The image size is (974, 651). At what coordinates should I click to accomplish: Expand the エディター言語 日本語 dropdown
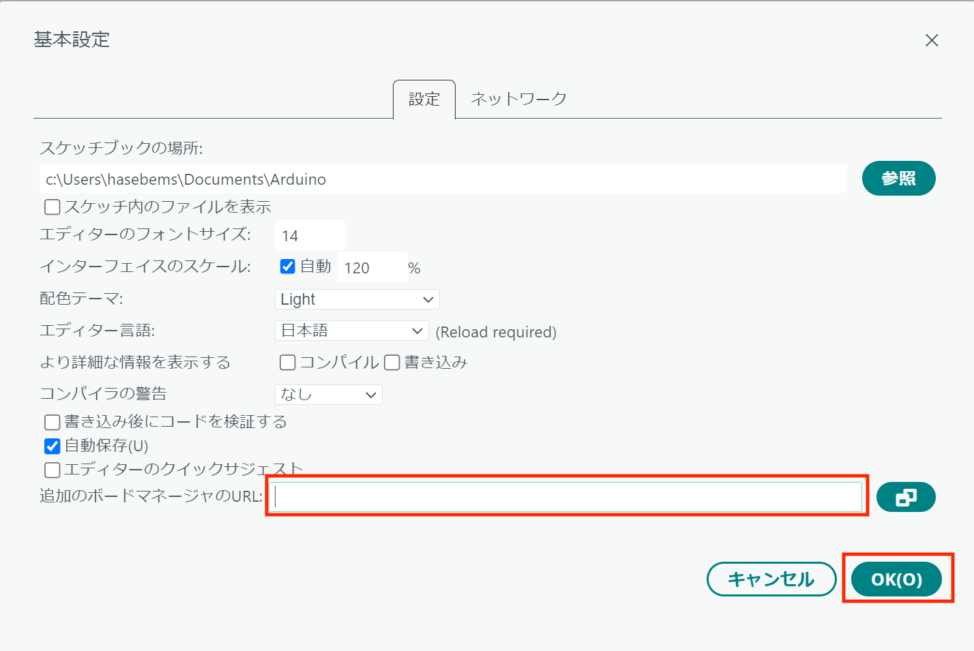[x=351, y=331]
